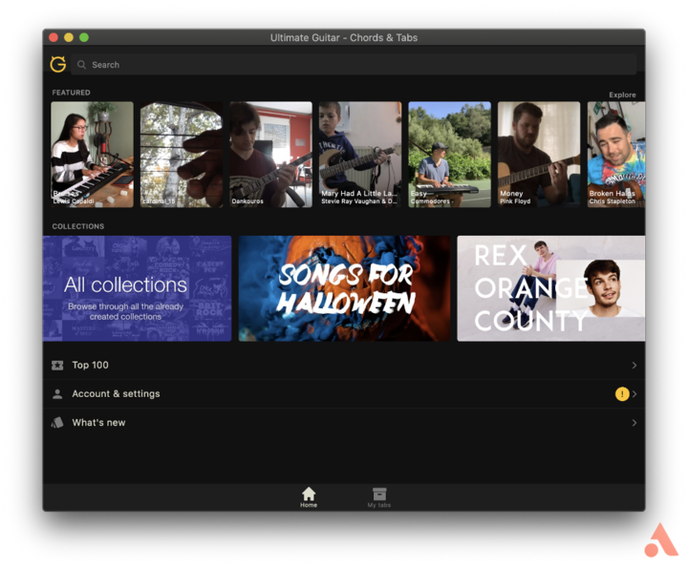Viewport: 688px width, 568px height.
Task: Maximize the window with the green button
Action: click(x=84, y=37)
